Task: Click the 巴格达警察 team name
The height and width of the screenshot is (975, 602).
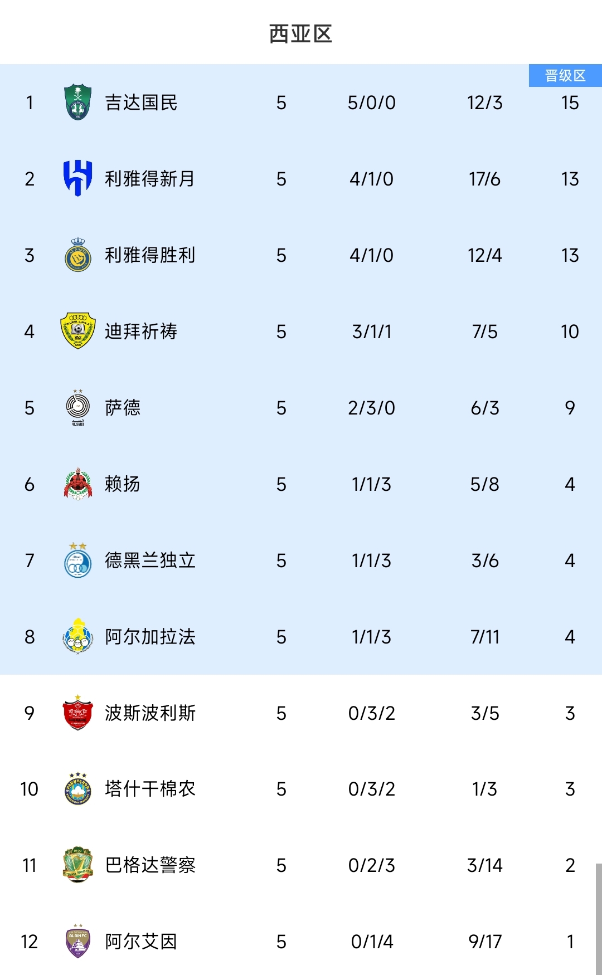Action: (150, 865)
